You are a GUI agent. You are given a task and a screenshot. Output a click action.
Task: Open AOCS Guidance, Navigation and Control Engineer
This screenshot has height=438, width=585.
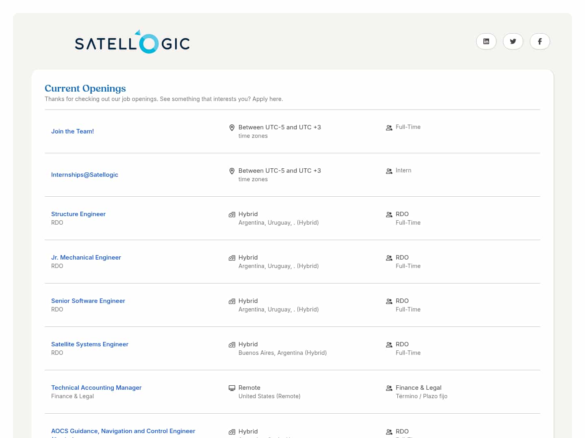point(123,431)
